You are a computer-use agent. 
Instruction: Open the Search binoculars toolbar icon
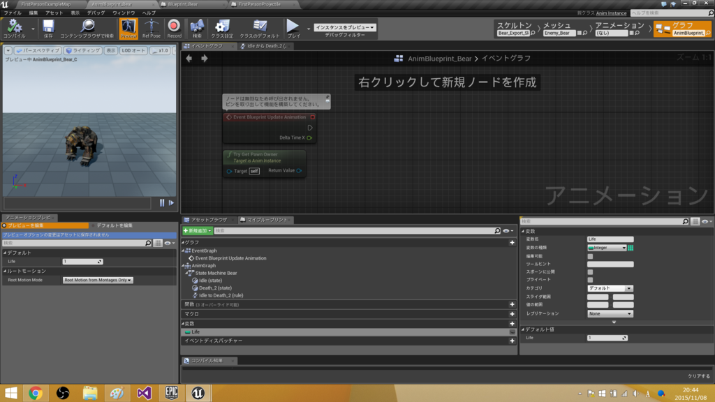pos(197,28)
